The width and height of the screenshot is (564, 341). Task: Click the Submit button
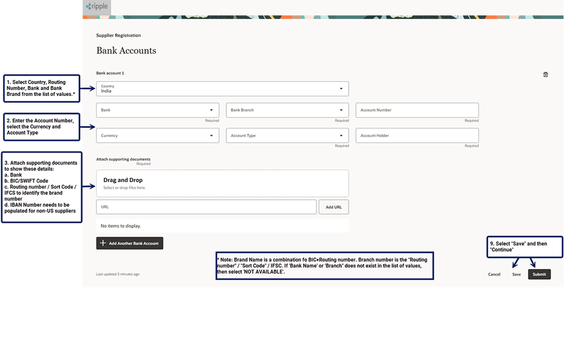(539, 274)
